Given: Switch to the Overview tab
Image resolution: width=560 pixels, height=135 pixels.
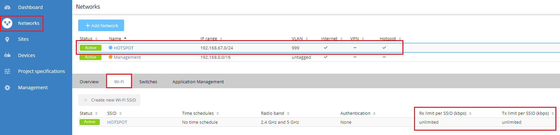Looking at the screenshot, I should pos(89,82).
